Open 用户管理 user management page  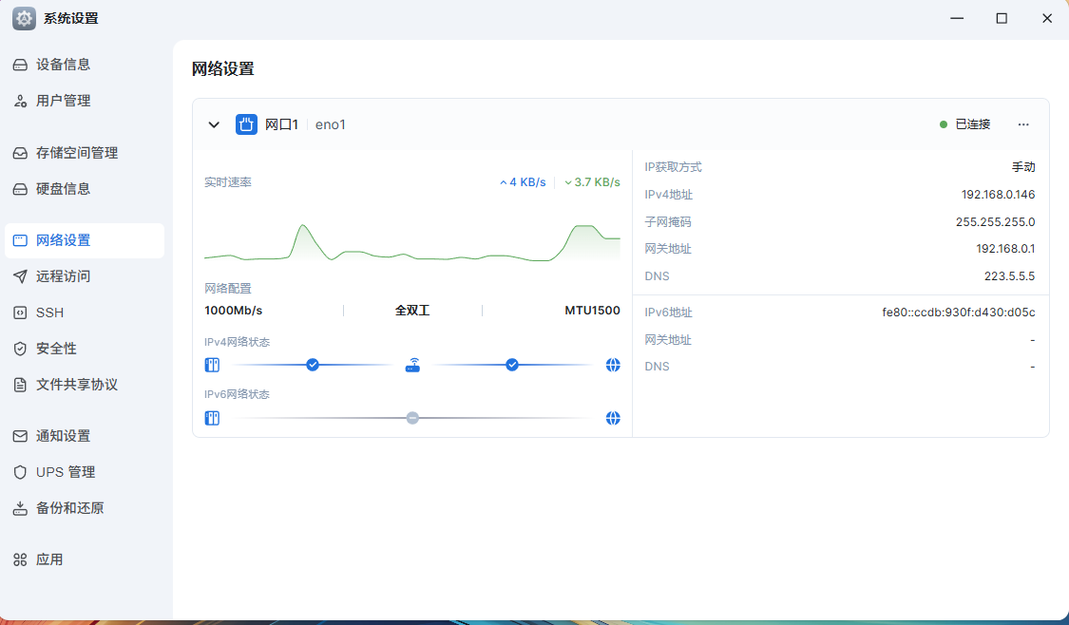point(65,100)
